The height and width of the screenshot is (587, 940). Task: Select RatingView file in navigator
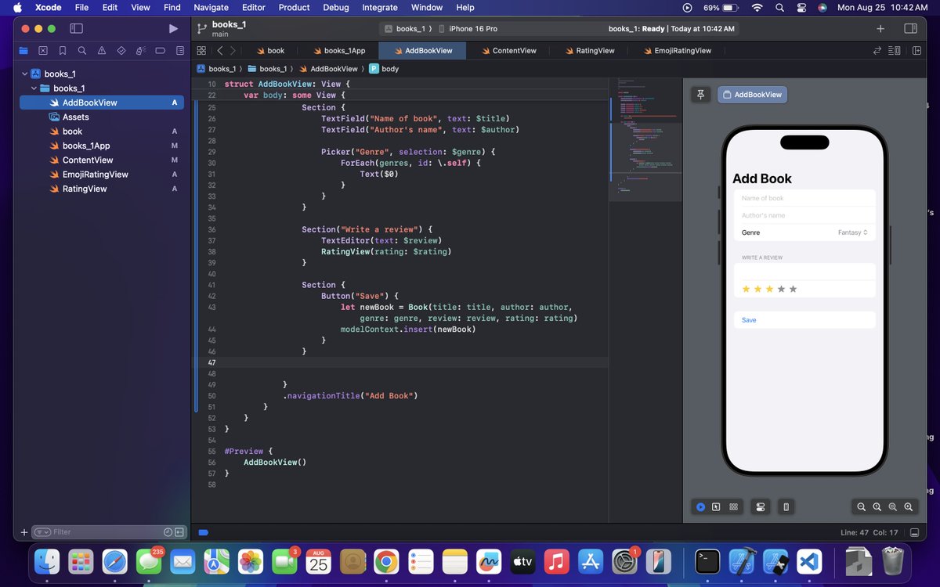click(103, 189)
